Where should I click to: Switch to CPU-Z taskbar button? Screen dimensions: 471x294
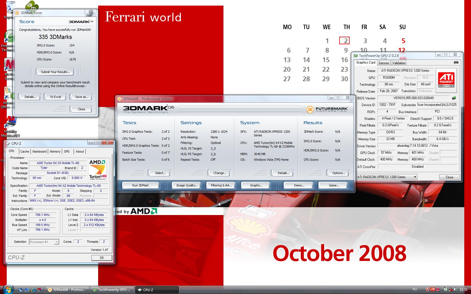(x=157, y=290)
